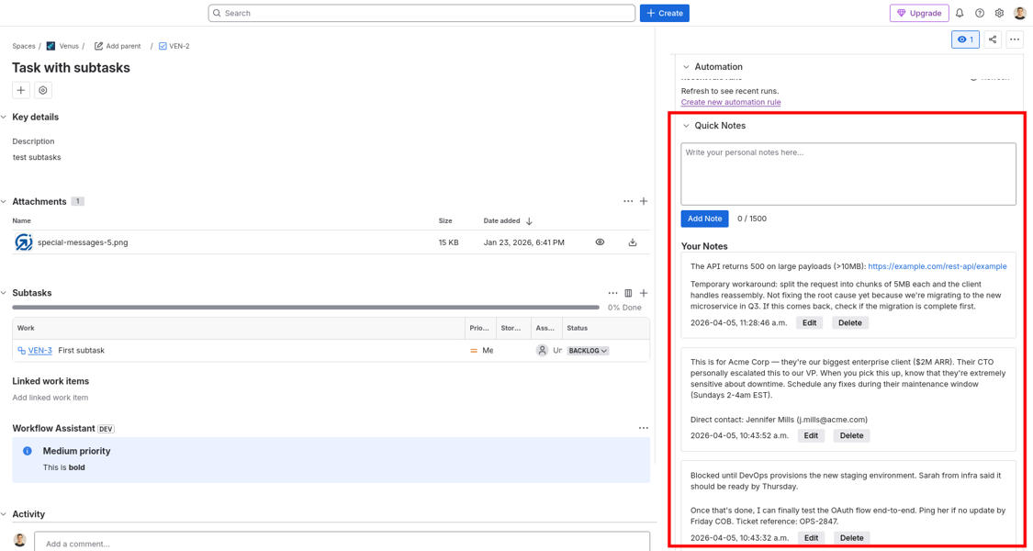Open the user profile avatar in the top bar
Image resolution: width=1033 pixels, height=551 pixels.
1020,13
